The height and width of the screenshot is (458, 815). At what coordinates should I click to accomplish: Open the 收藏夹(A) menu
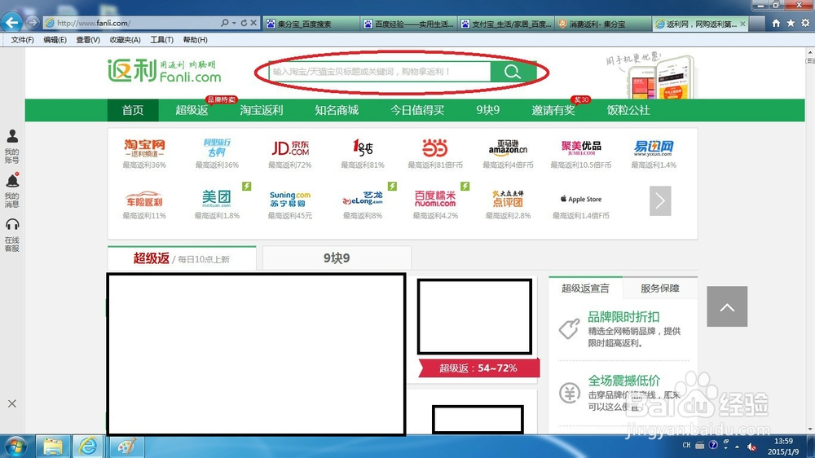point(125,40)
